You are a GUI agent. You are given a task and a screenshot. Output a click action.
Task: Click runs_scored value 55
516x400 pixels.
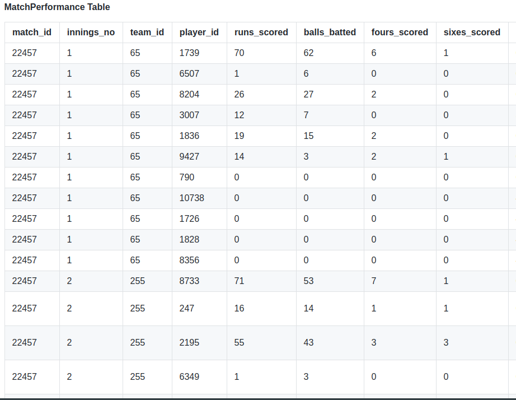239,343
